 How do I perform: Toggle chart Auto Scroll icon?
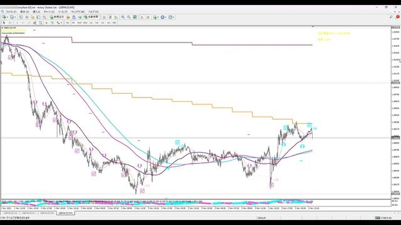142,17
